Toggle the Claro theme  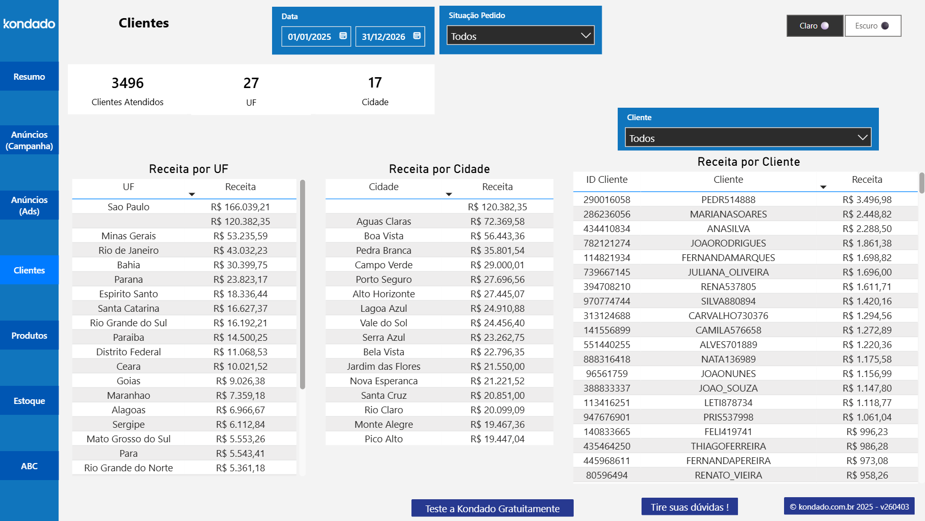pyautogui.click(x=814, y=25)
